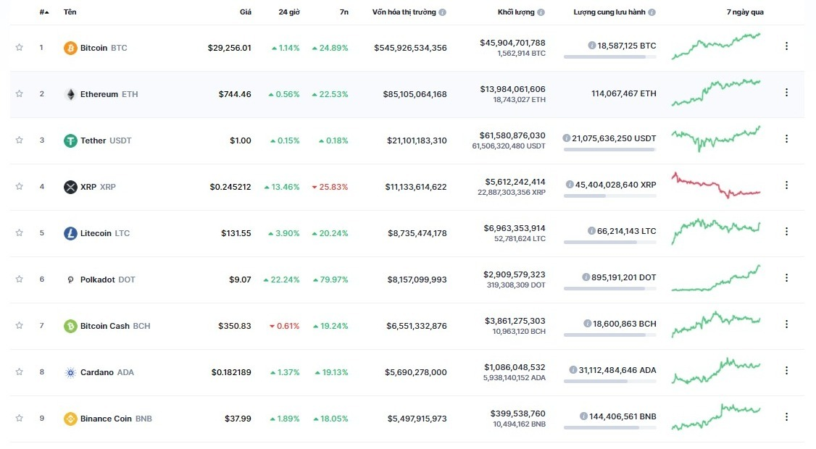Open Polkadot's 7-day price chart
Viewport: 816px width, 449px height.
(716, 279)
